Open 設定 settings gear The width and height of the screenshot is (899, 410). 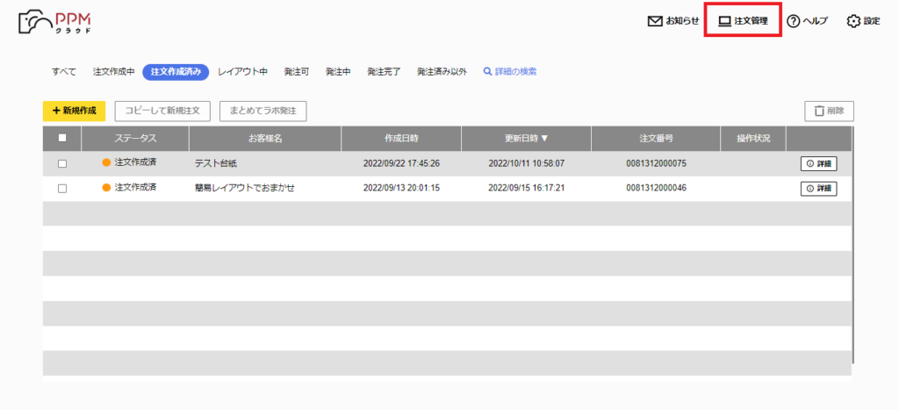[864, 21]
